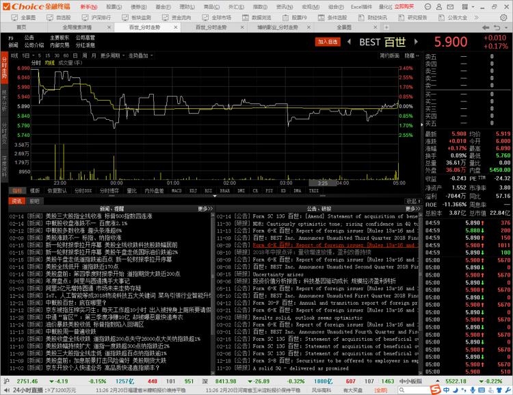Open the 收起 collapse dropdown above news
This screenshot has height=395, width=513.
[x=413, y=201]
